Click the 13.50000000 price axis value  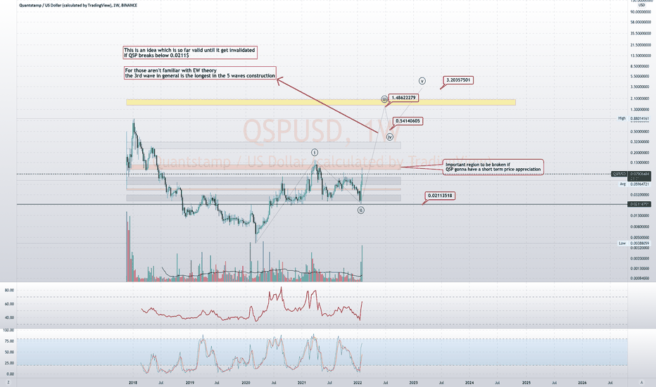pos(641,56)
